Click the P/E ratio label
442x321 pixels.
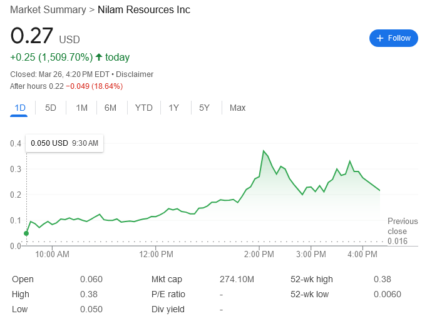168,294
